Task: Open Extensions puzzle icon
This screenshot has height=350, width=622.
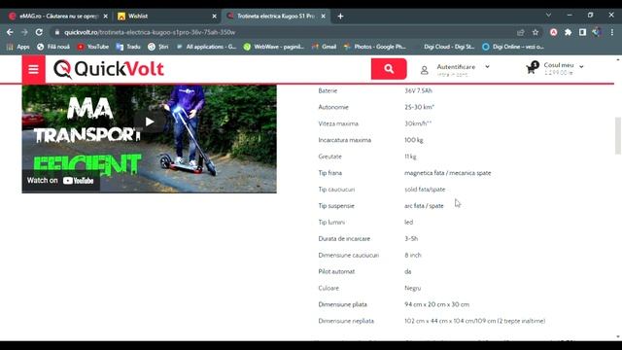Action: [x=568, y=32]
